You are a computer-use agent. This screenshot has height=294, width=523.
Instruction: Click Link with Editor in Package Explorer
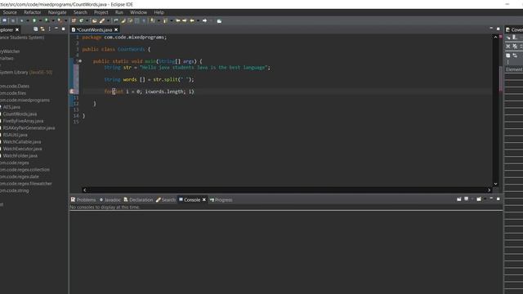(42, 29)
